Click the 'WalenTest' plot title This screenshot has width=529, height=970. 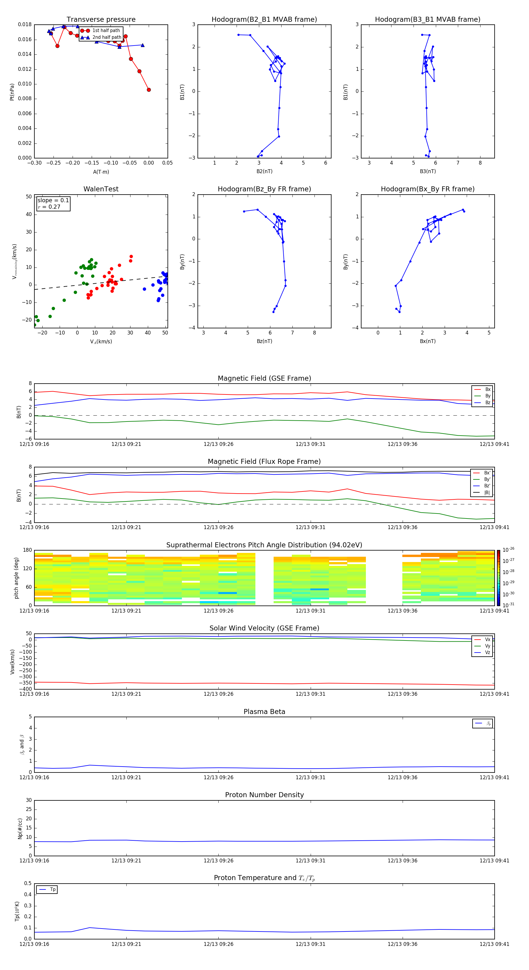click(101, 189)
